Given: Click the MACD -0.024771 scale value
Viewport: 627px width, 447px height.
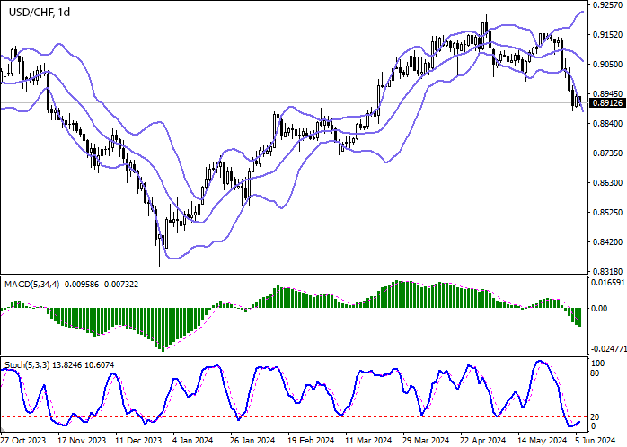Looking at the screenshot, I should (606, 348).
